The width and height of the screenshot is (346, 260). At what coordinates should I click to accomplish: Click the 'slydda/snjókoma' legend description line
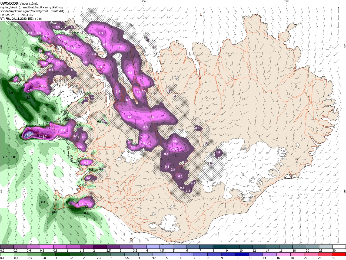(32, 11)
